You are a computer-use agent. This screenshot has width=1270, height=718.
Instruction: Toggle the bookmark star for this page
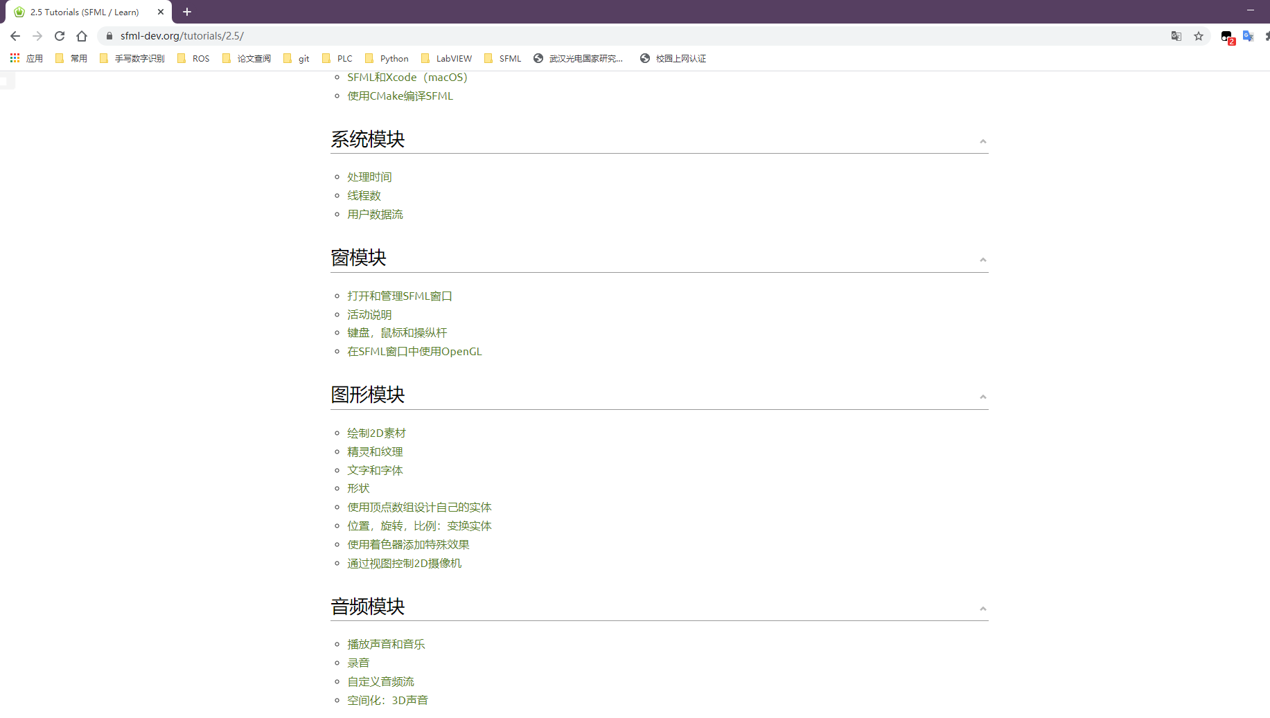point(1199,35)
